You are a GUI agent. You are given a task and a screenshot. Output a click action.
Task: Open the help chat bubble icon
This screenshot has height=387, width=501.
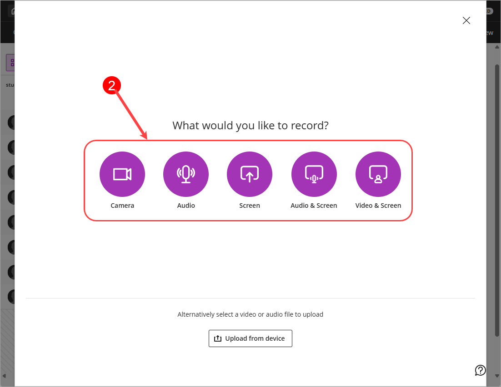coord(480,370)
